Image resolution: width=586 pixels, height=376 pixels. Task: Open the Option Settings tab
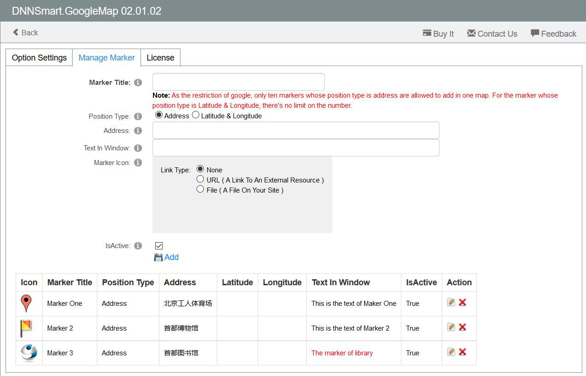point(39,58)
